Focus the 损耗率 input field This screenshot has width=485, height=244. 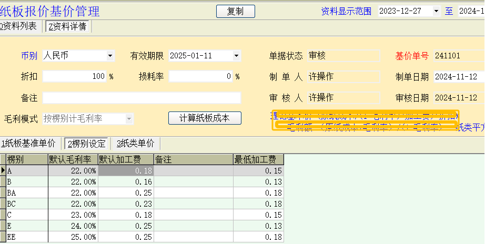[201, 77]
